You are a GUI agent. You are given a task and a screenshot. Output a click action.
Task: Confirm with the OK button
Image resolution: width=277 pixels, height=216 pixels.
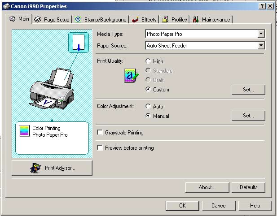tap(182, 206)
